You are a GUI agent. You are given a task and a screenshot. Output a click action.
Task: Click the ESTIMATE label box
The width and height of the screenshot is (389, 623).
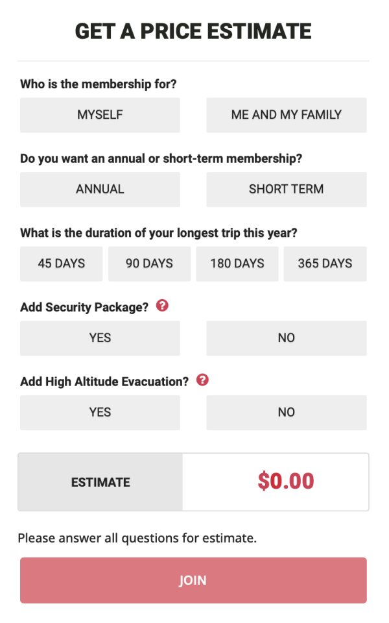pyautogui.click(x=100, y=482)
